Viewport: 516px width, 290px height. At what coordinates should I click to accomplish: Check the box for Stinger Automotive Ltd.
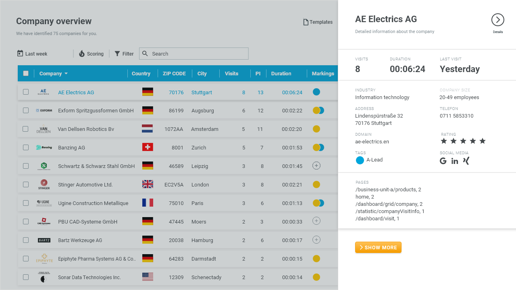tap(26, 184)
